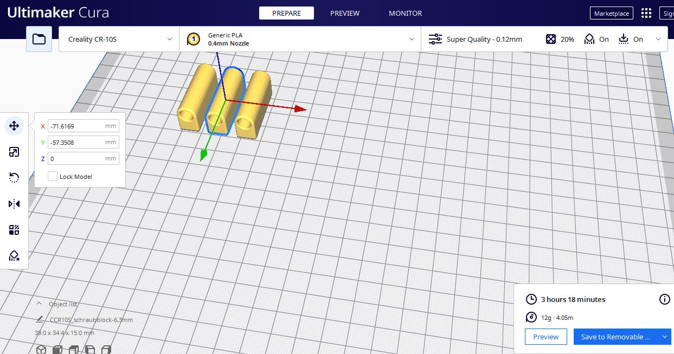This screenshot has width=674, height=354.
Task: Select the Rotate tool
Action: (x=14, y=178)
